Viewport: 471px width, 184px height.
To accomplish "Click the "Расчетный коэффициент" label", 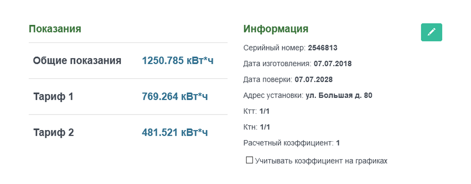I will 288,143.
